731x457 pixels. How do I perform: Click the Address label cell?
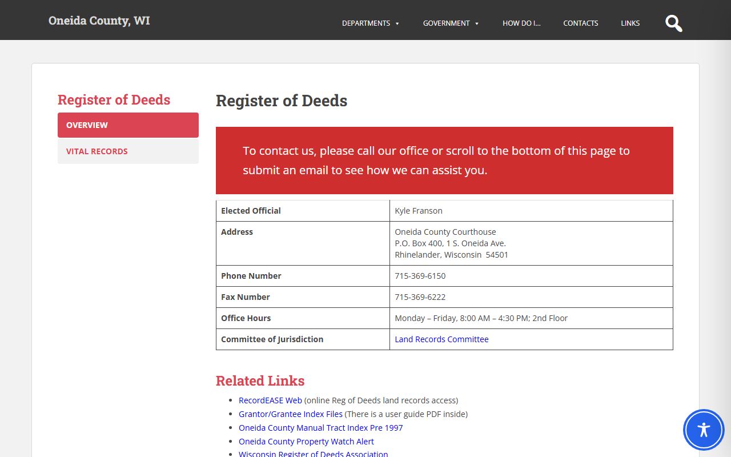click(x=303, y=243)
